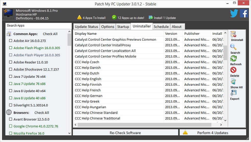Select the Uninstaller tab

pos(142,26)
